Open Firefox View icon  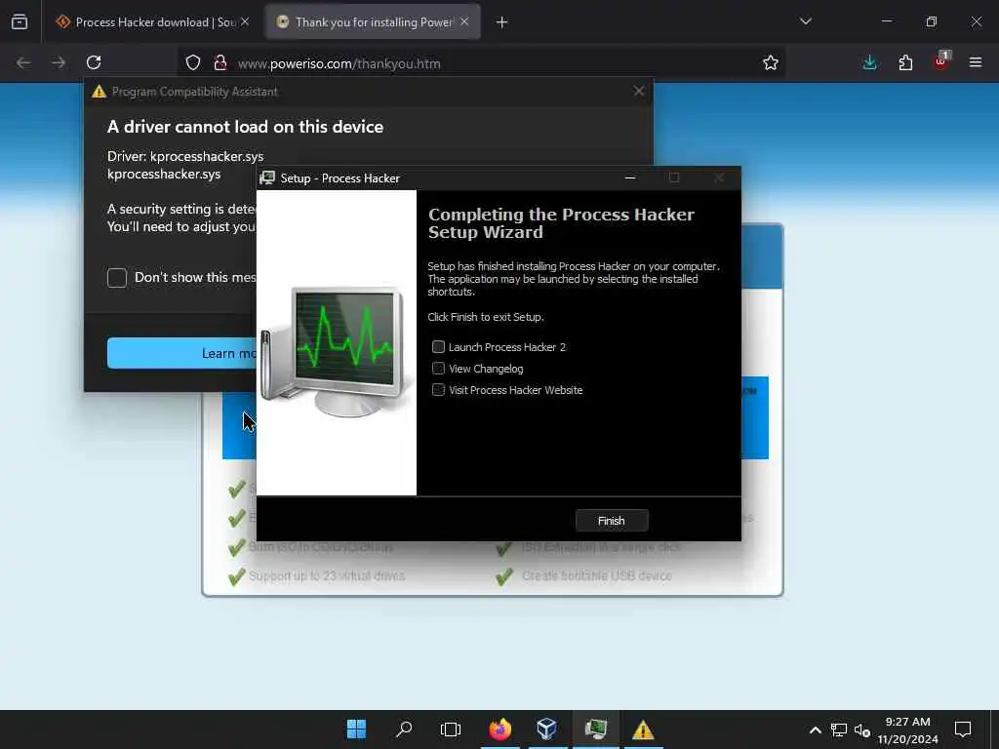(x=20, y=22)
